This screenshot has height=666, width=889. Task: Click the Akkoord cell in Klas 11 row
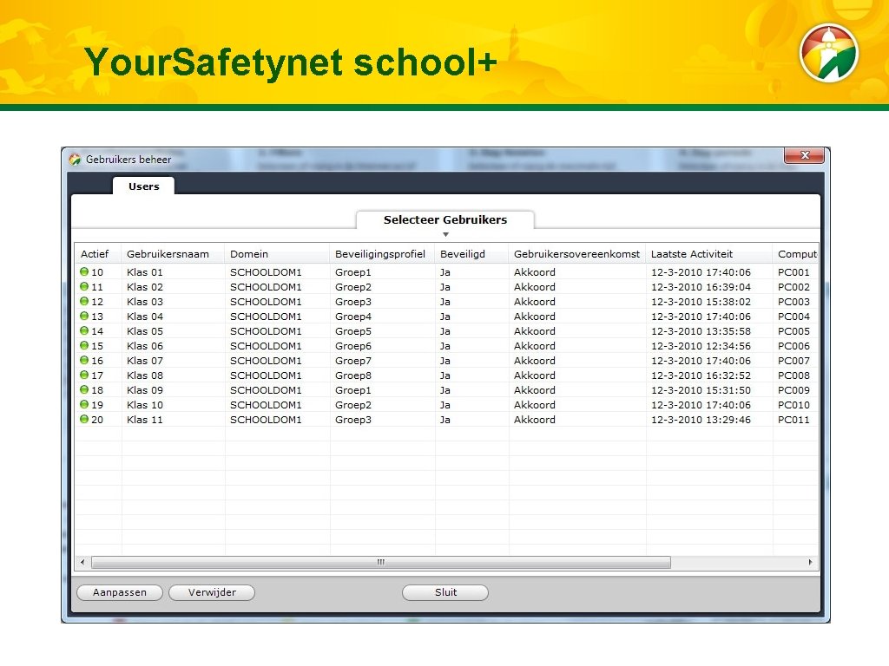(535, 420)
